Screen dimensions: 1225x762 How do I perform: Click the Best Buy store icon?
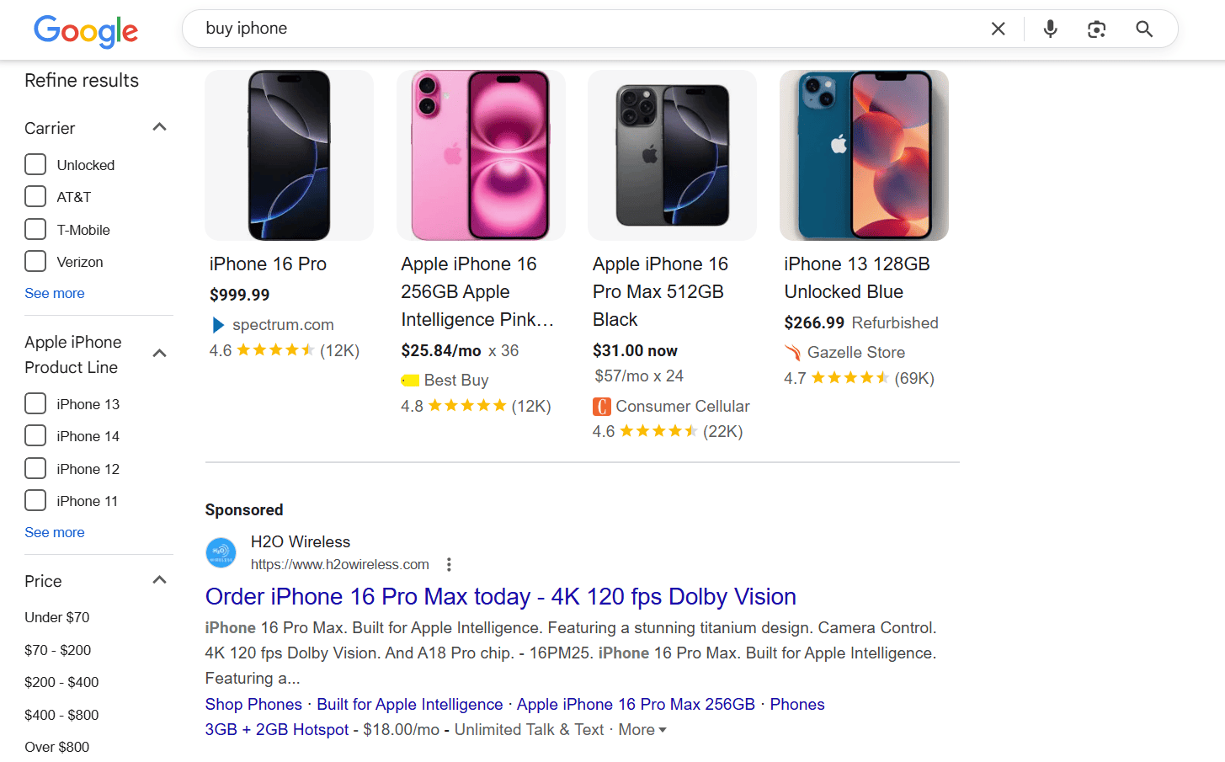pos(412,380)
